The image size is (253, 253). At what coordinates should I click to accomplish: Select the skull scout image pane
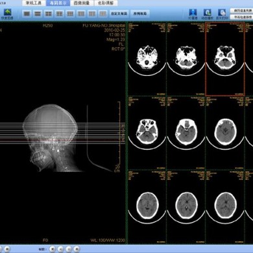pyautogui.click(x=63, y=132)
